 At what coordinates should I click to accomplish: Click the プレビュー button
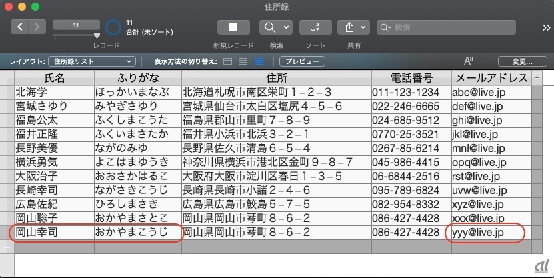point(301,61)
